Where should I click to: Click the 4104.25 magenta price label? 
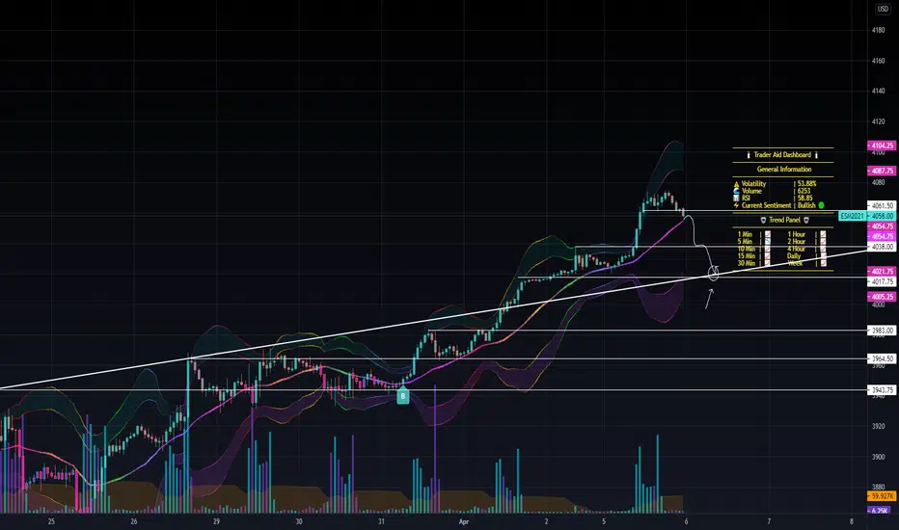(882, 146)
